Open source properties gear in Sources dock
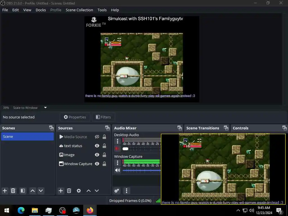The image size is (288, 216). [79, 191]
